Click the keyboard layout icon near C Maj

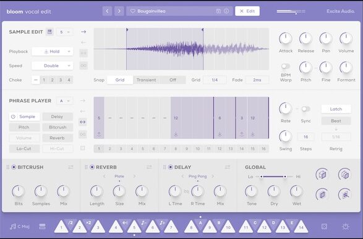click(42, 226)
